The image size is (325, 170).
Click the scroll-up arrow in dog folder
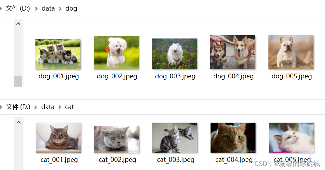[x=18, y=24]
